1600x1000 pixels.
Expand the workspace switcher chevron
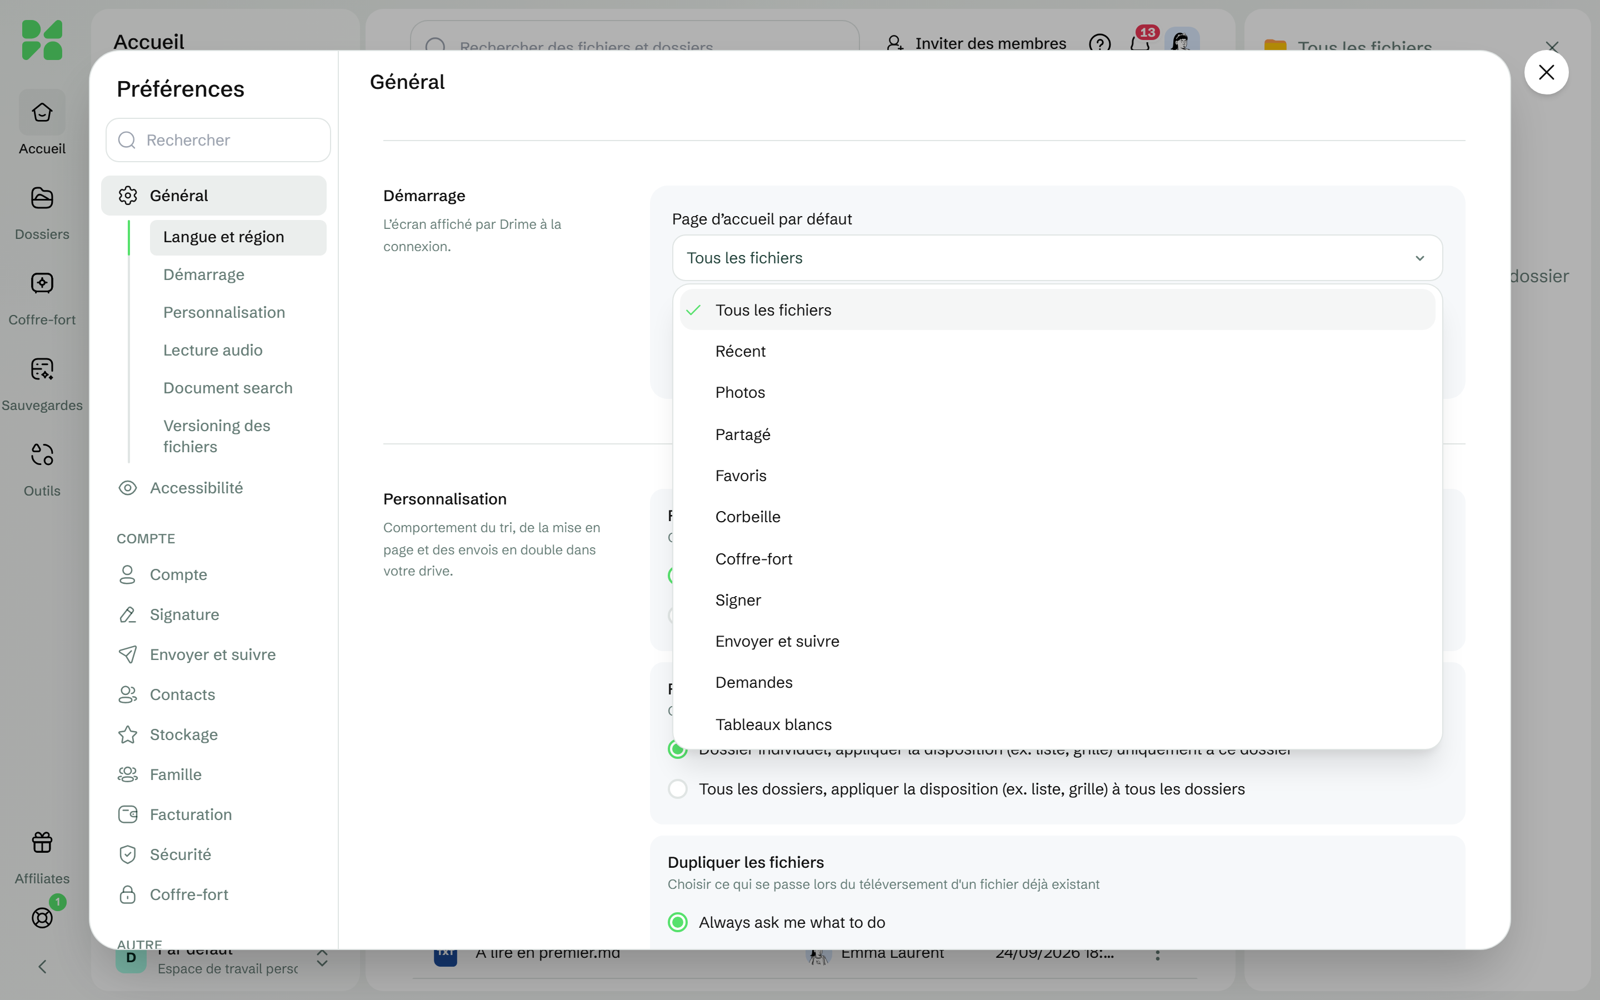tap(322, 959)
